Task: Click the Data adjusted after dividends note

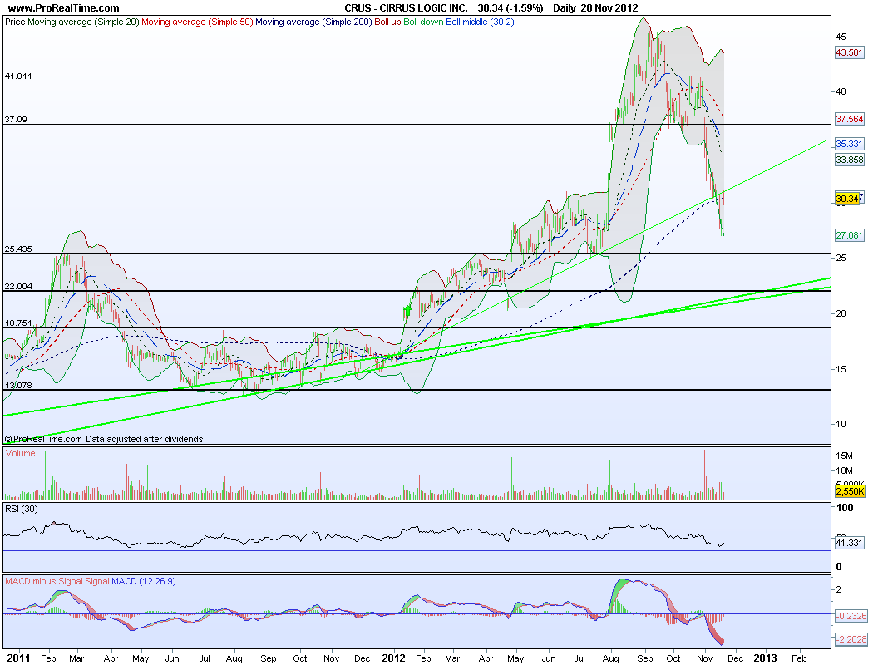Action: 144,439
